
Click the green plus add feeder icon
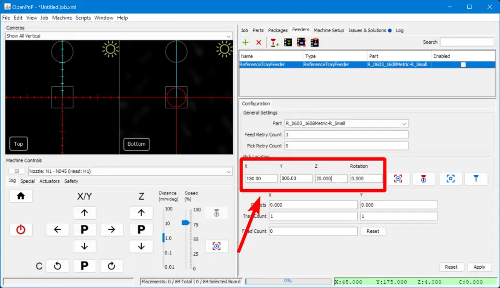point(246,42)
